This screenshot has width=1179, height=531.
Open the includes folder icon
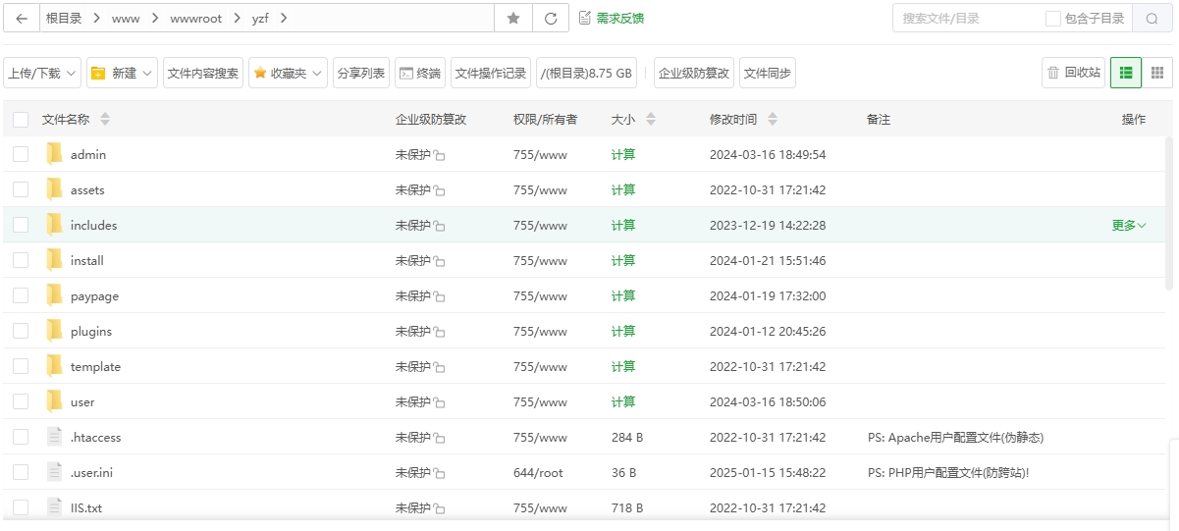(54, 225)
